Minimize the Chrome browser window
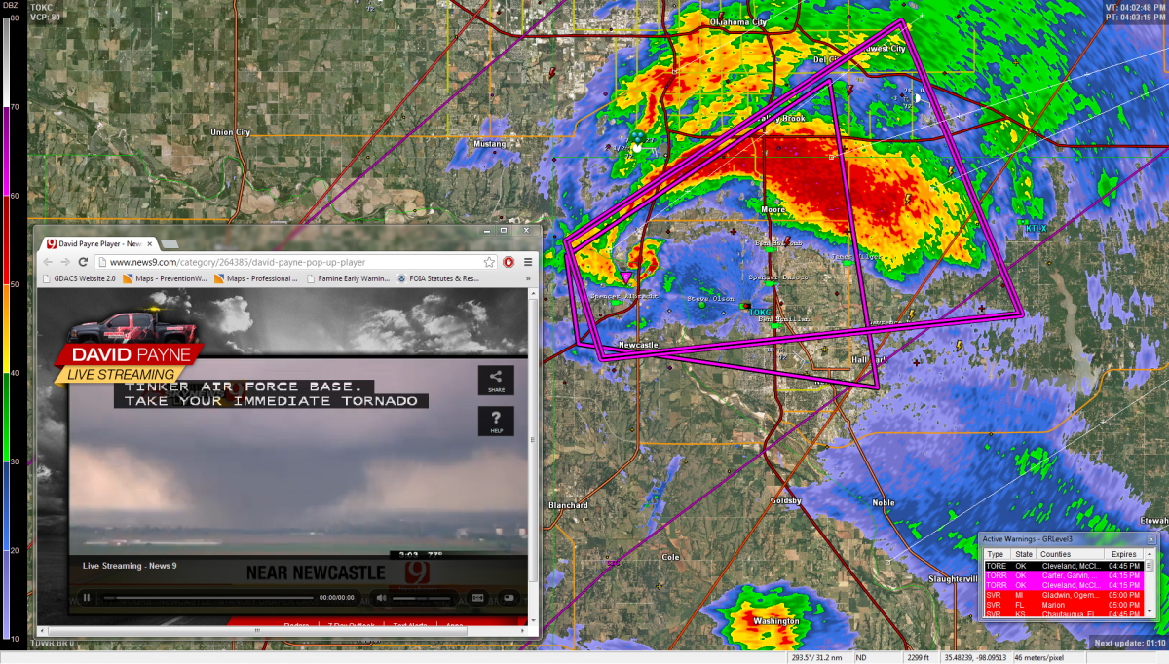Image resolution: width=1169 pixels, height=664 pixels. click(x=486, y=231)
